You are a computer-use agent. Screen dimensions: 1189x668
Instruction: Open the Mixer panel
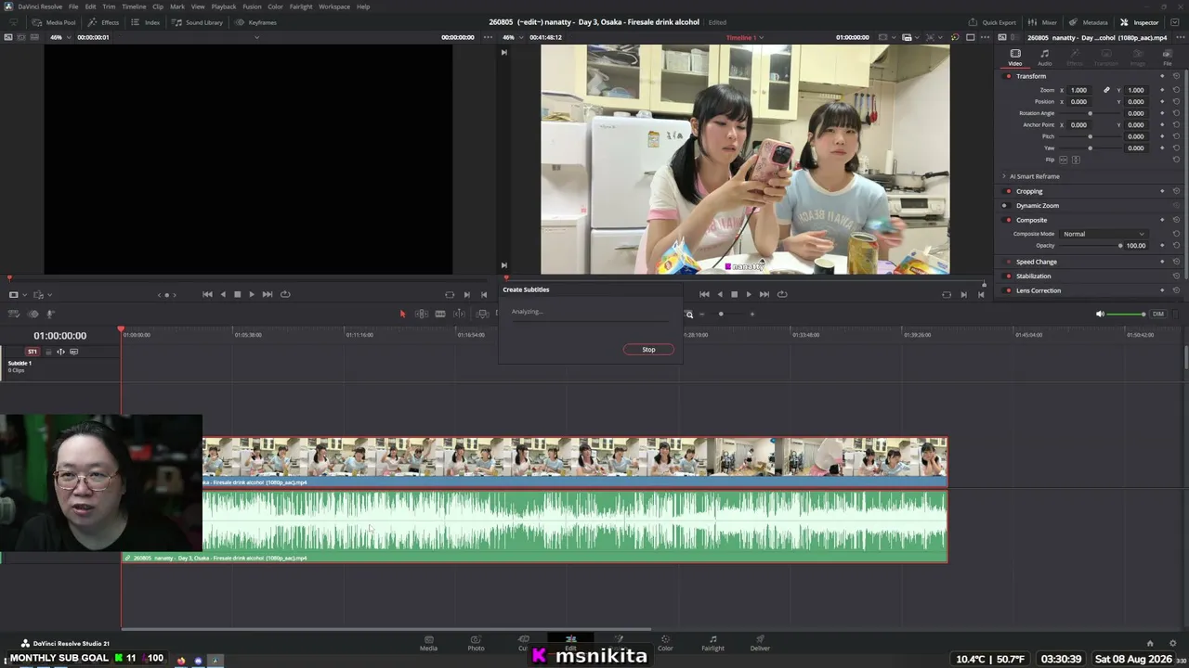pyautogui.click(x=1043, y=22)
